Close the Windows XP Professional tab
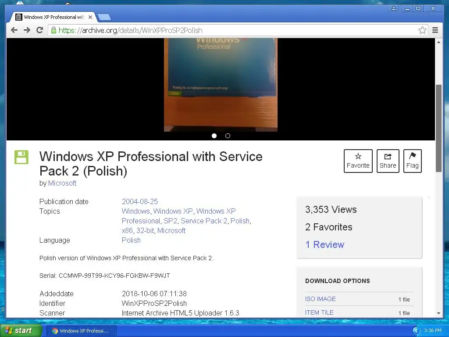Viewport: 449px width, 337px height. coord(90,17)
